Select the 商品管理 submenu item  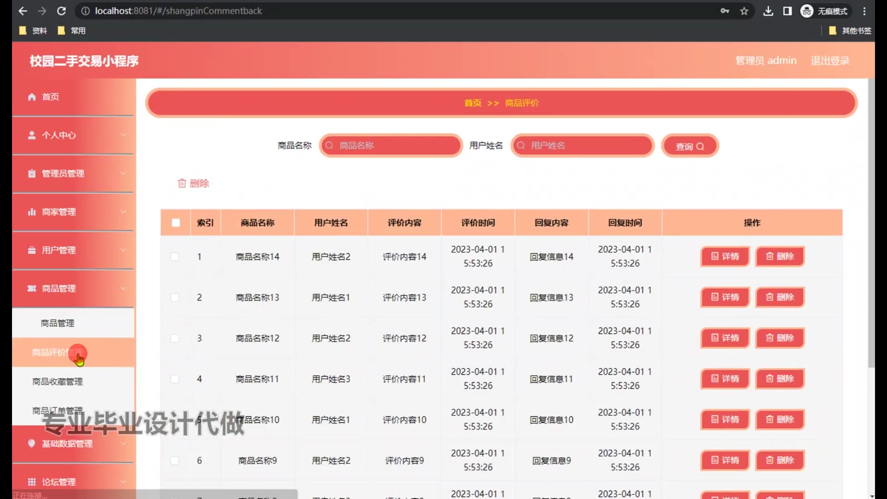coord(57,323)
